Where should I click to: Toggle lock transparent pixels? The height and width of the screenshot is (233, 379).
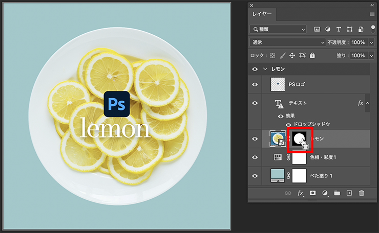pyautogui.click(x=272, y=55)
